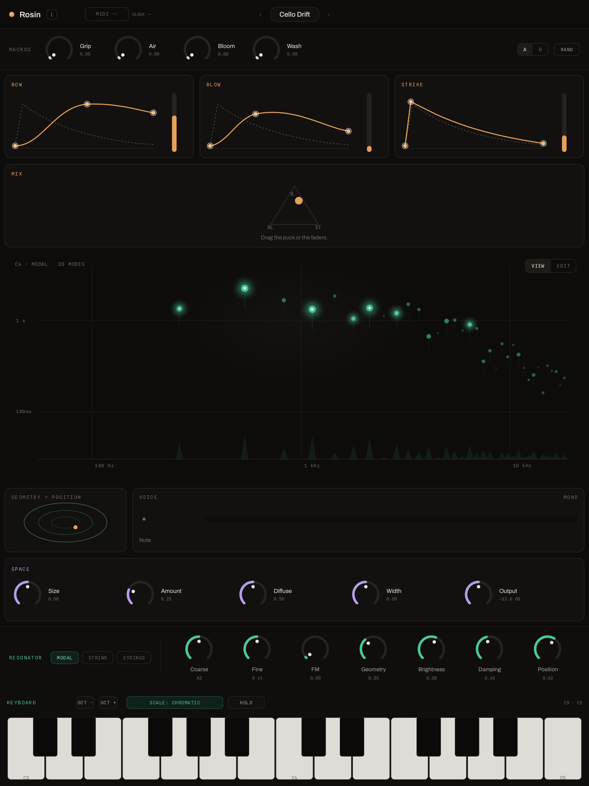Viewport: 589px width, 786px height.
Task: Play the C5 piano key
Action: pos(563,749)
